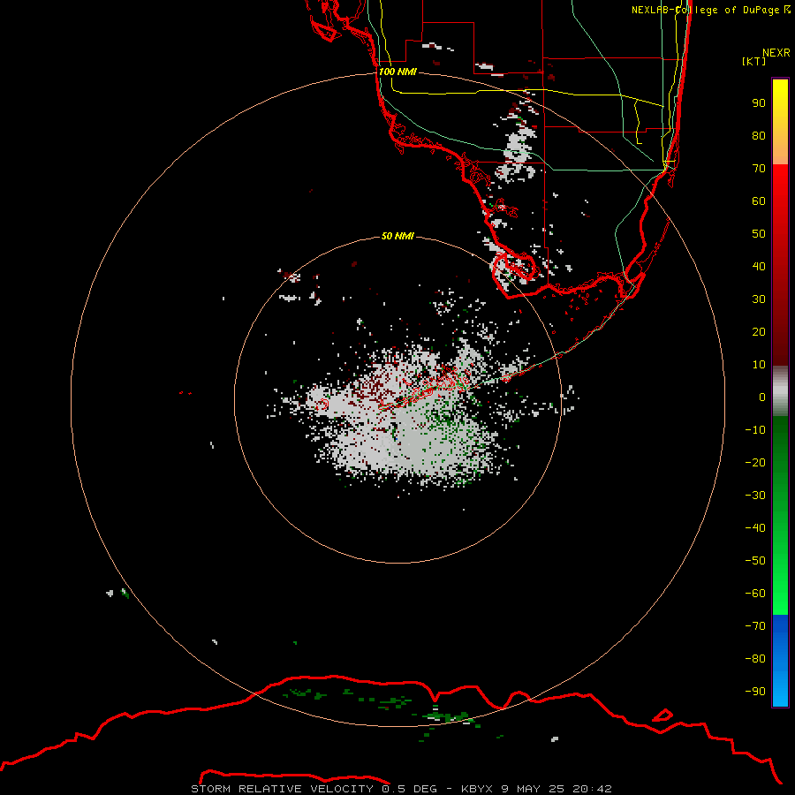Click the KT units label above scale
This screenshot has width=795, height=795.
click(x=754, y=61)
